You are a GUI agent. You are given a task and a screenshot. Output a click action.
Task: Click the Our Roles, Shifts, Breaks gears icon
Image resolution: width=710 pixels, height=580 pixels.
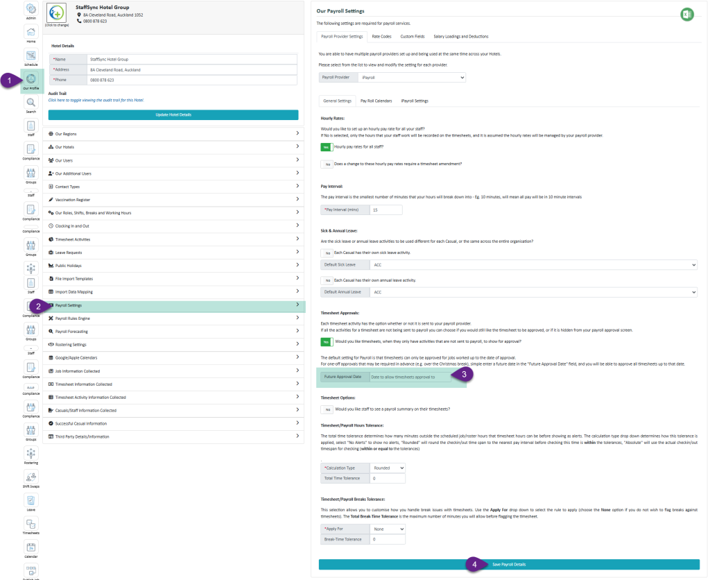point(51,212)
